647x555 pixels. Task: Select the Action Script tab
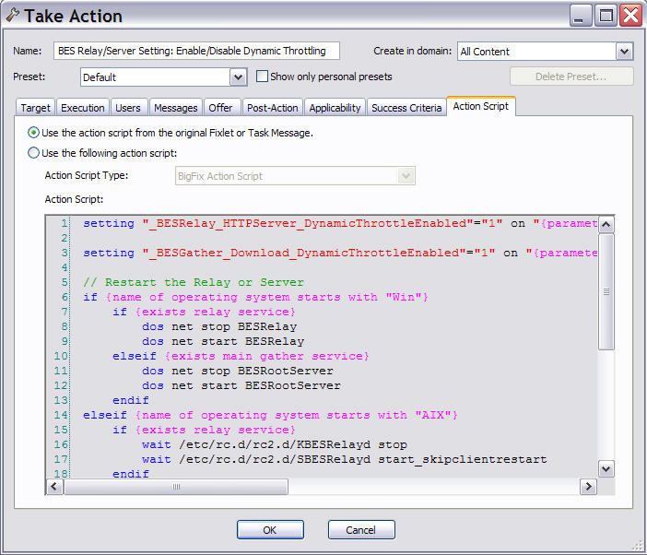pos(481,106)
